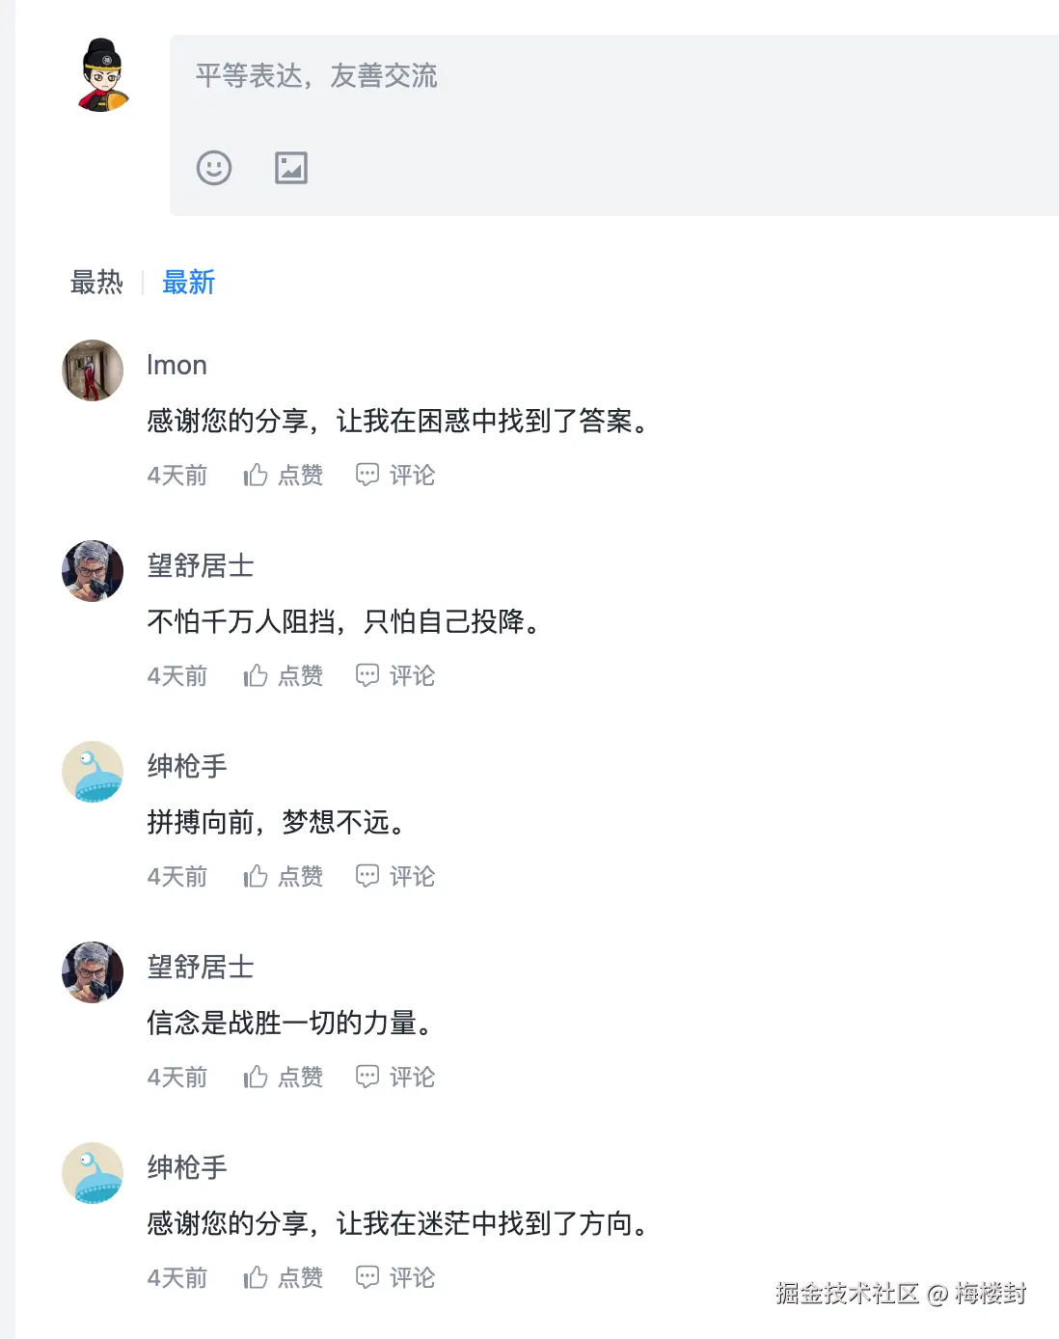Click the thumbs-up icon on the last comment
Screen dimensions: 1059x1339
256,1277
